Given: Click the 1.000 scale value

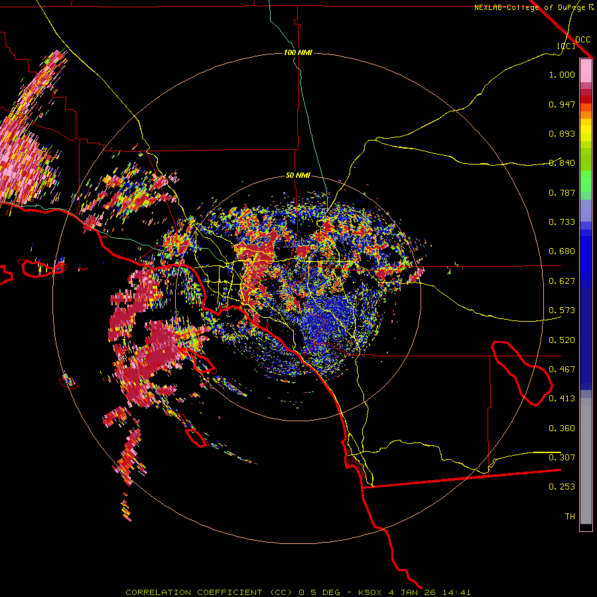Looking at the screenshot, I should click(x=562, y=74).
